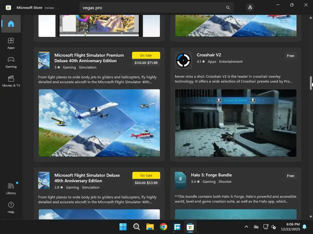Click the painting app screenshot at top
This screenshot has width=313, height=234.
[99, 26]
